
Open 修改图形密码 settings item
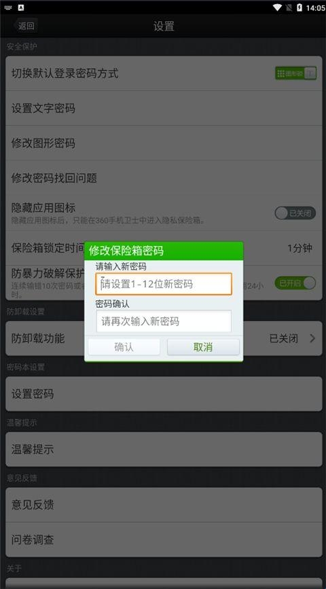(164, 143)
